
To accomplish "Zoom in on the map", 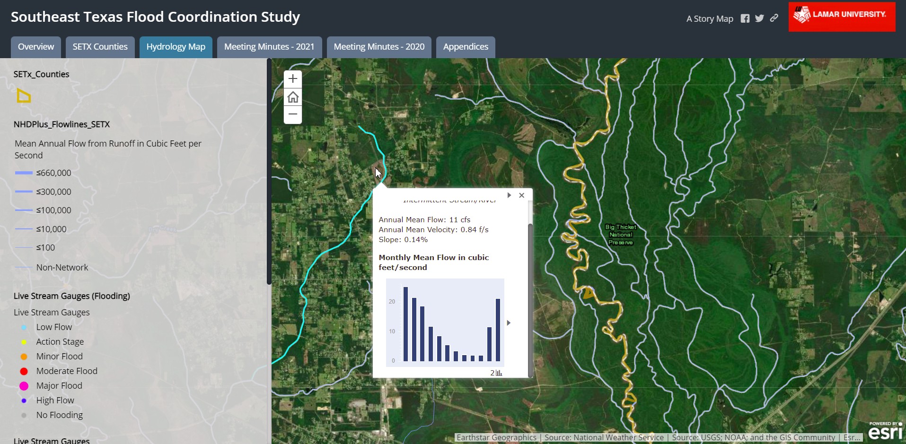I will pyautogui.click(x=293, y=78).
